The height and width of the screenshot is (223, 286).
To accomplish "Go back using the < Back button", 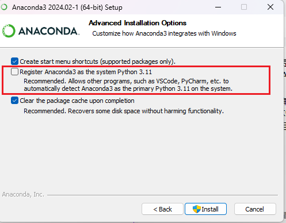I will point(162,209).
